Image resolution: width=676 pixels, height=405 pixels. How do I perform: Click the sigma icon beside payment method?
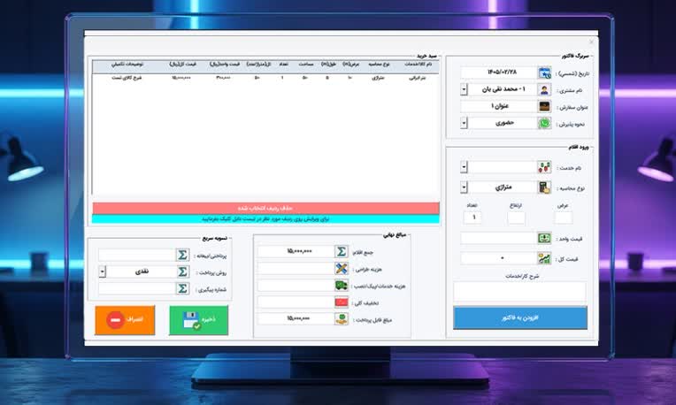click(182, 271)
